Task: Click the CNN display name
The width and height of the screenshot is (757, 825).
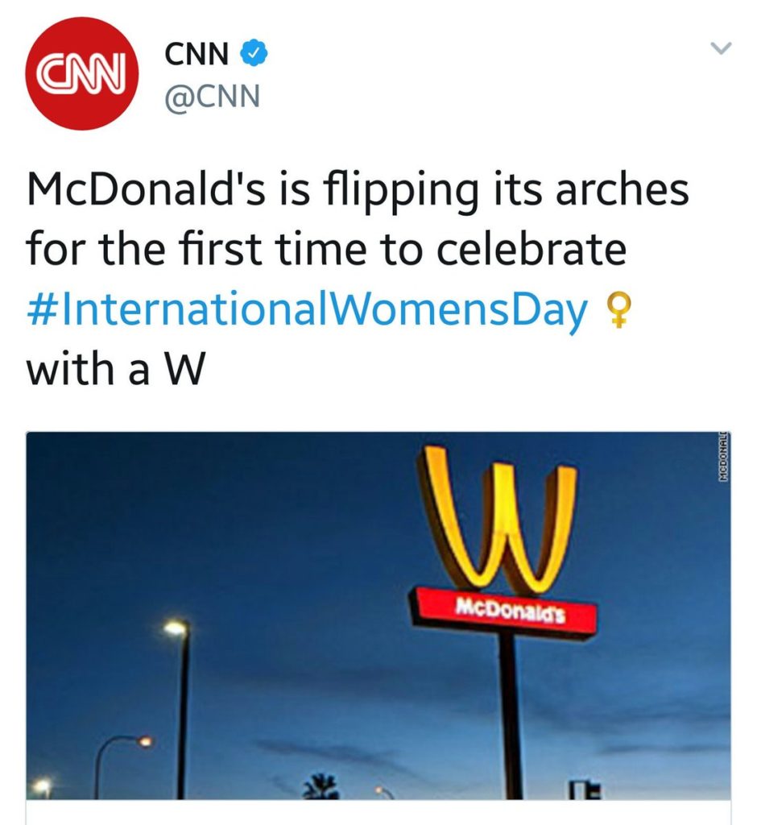Action: (196, 54)
